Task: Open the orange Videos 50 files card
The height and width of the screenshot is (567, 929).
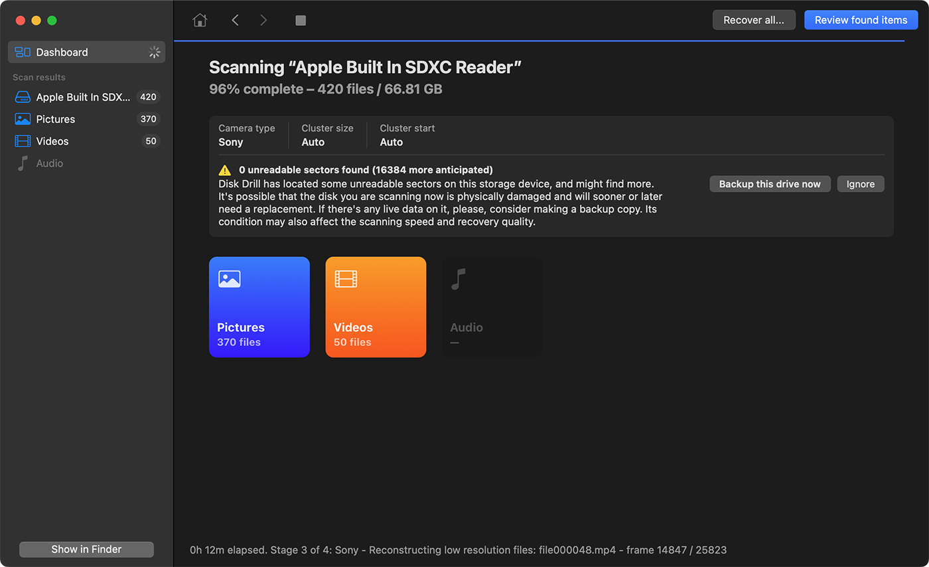Action: pos(376,307)
